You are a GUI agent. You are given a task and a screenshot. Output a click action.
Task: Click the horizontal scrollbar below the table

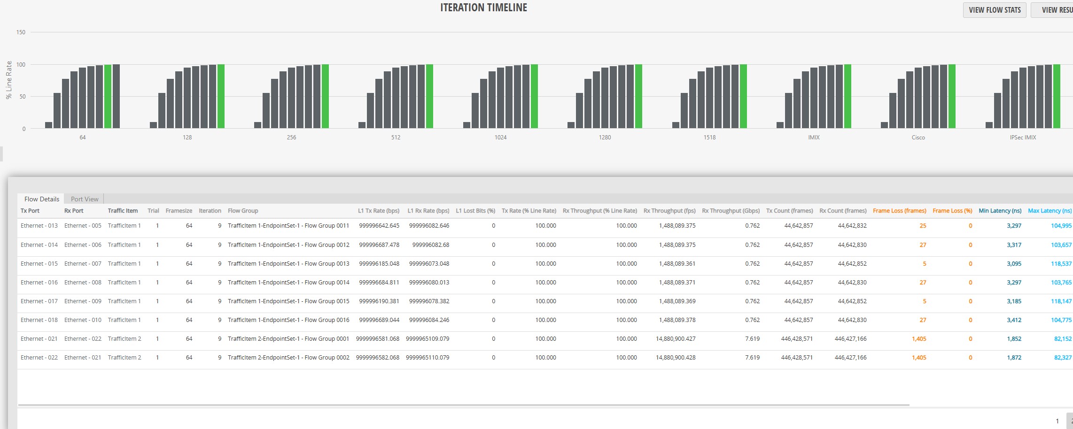[464, 405]
